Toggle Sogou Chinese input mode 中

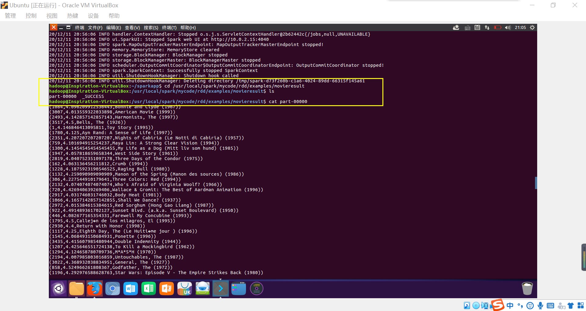(510, 305)
